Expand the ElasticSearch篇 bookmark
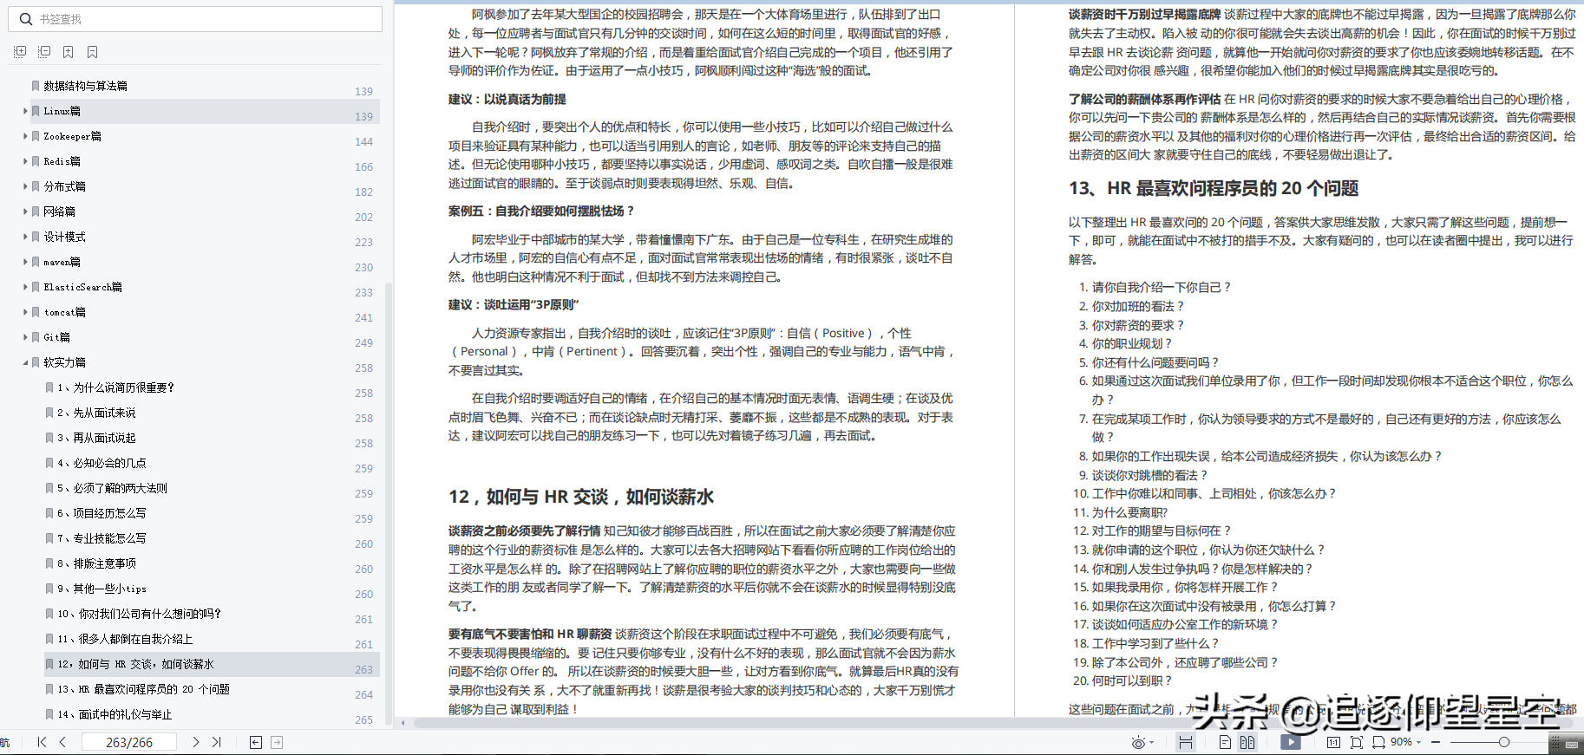This screenshot has height=755, width=1584. [x=25, y=287]
